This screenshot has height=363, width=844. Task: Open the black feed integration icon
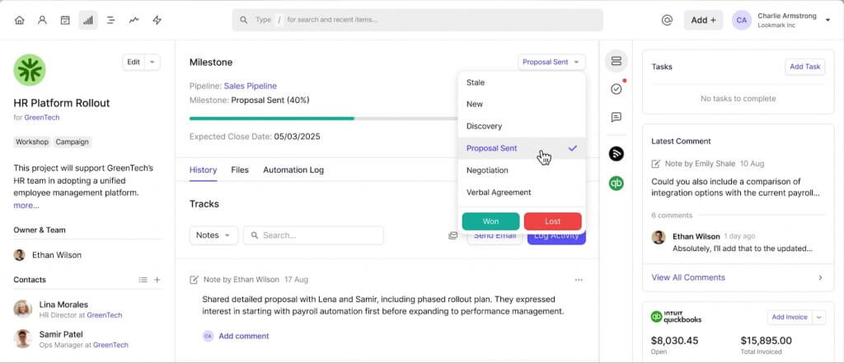point(617,154)
